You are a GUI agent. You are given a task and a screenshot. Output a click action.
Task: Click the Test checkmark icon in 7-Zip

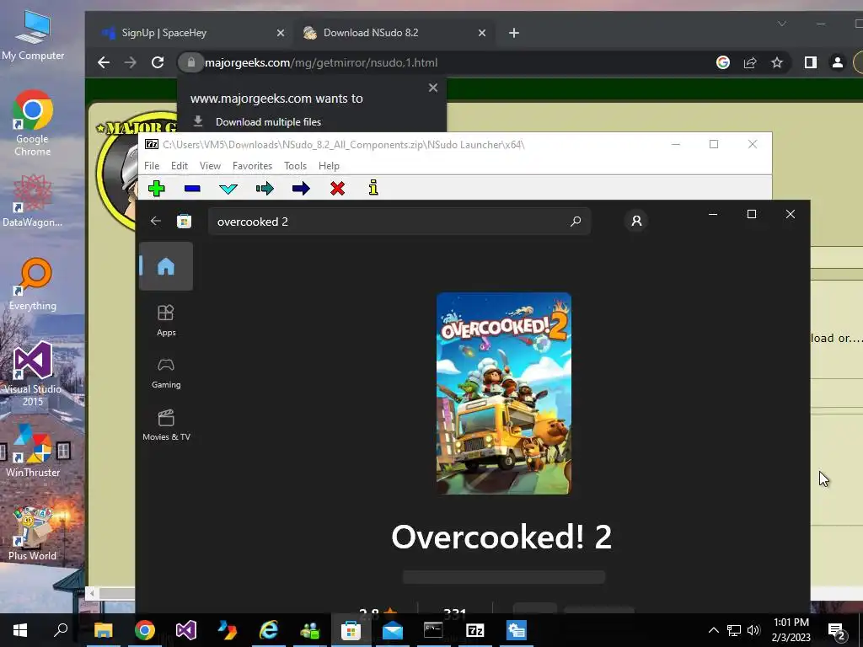coord(228,189)
